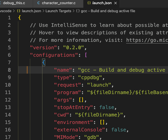Click line number 8 in the gutter
This screenshot has height=140, width=168.
click(x=9, y=70)
